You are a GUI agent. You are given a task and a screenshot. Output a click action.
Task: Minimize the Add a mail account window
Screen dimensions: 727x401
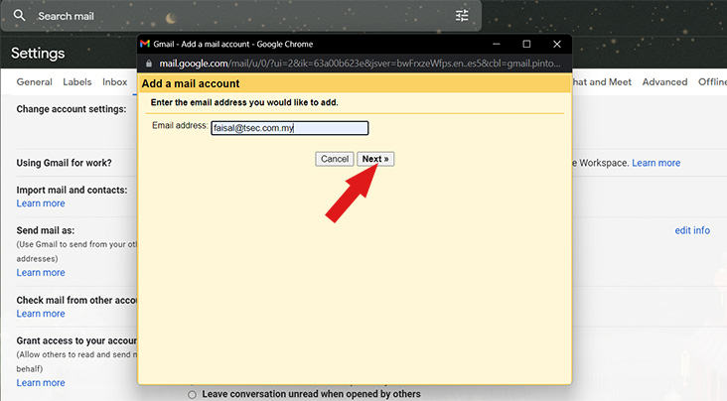point(497,44)
